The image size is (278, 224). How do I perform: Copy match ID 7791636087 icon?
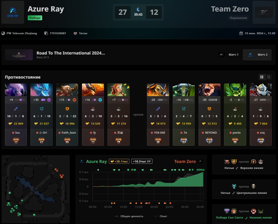(46, 33)
